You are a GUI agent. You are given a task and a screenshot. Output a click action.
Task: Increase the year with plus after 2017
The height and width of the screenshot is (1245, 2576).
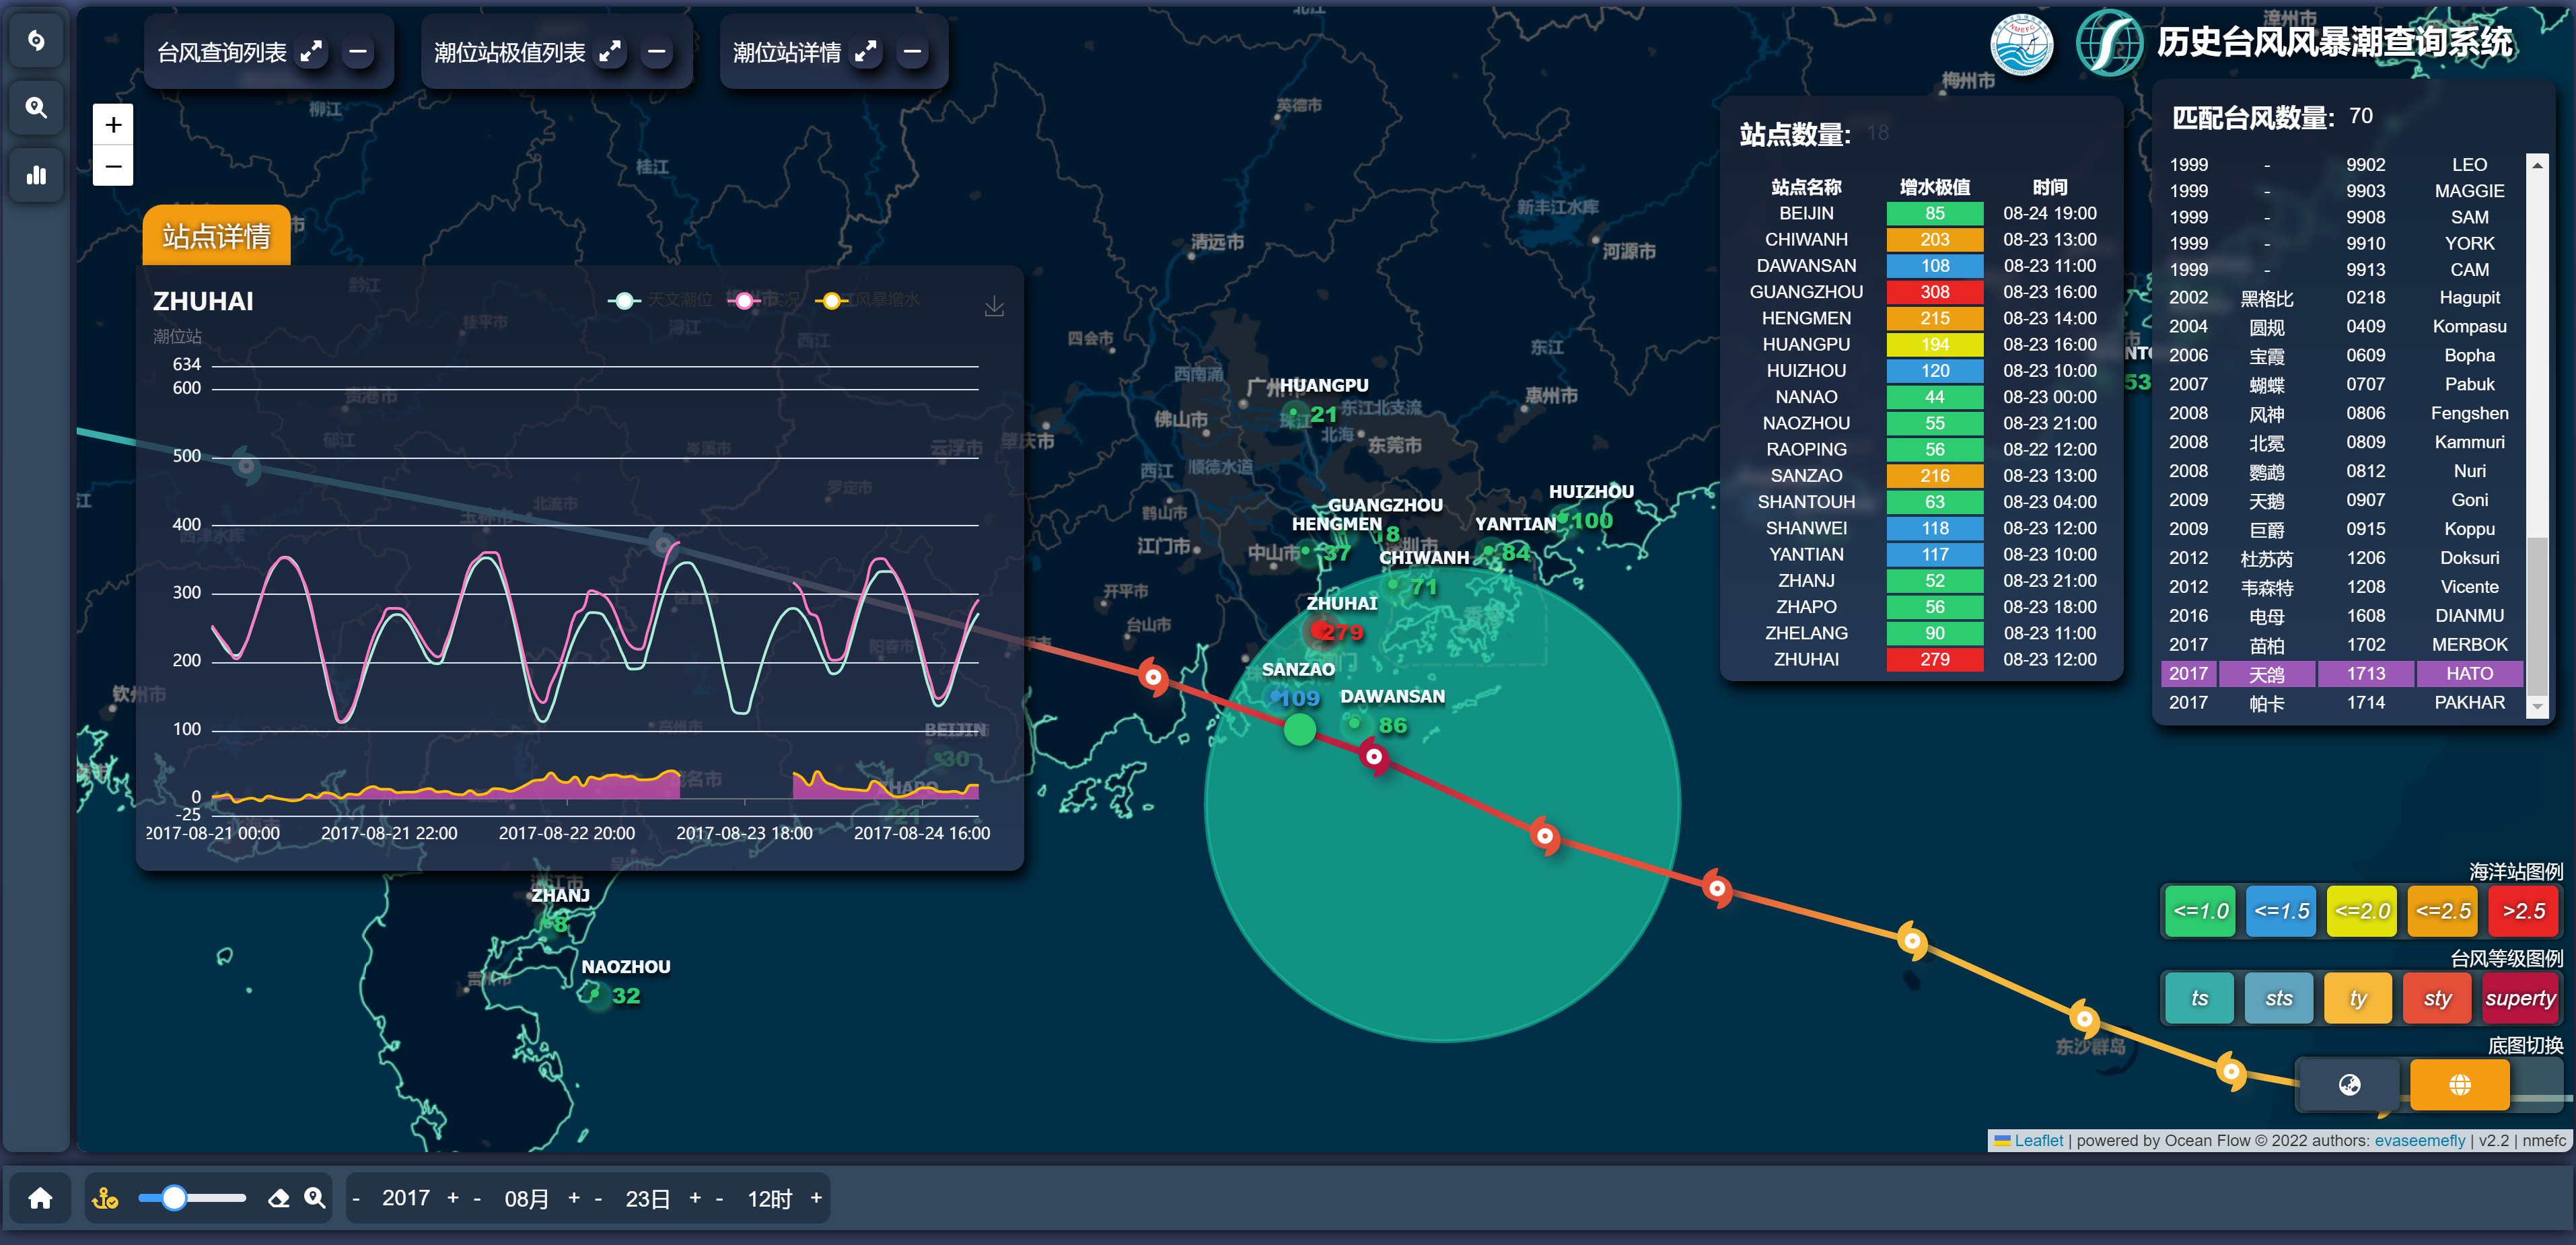tap(453, 1198)
